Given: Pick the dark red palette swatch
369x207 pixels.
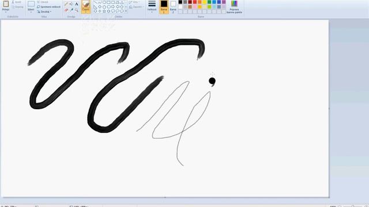Looking at the screenshot, I should point(190,2).
